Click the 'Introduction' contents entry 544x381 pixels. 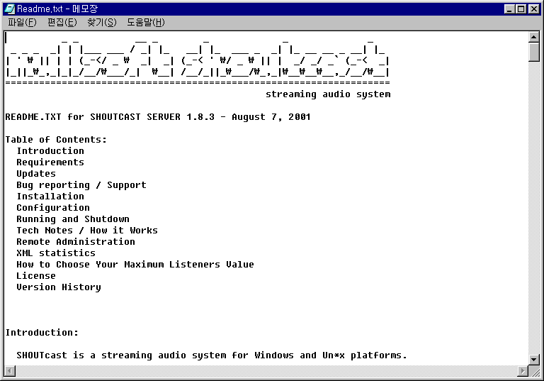[x=50, y=151]
